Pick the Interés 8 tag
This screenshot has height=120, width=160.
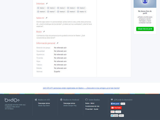[x=61, y=12]
